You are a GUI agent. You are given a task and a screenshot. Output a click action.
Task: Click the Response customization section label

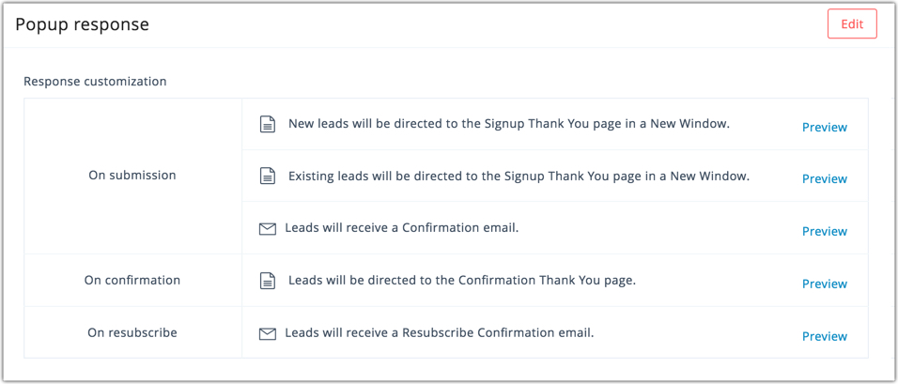click(95, 82)
